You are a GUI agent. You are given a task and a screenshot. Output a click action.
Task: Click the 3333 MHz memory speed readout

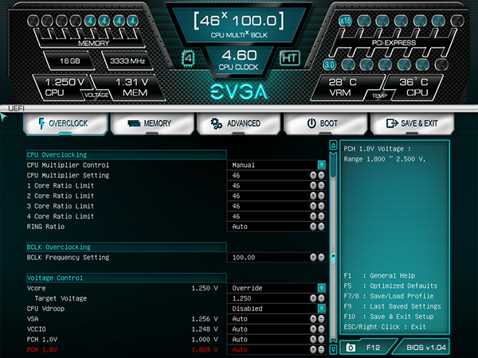click(127, 61)
